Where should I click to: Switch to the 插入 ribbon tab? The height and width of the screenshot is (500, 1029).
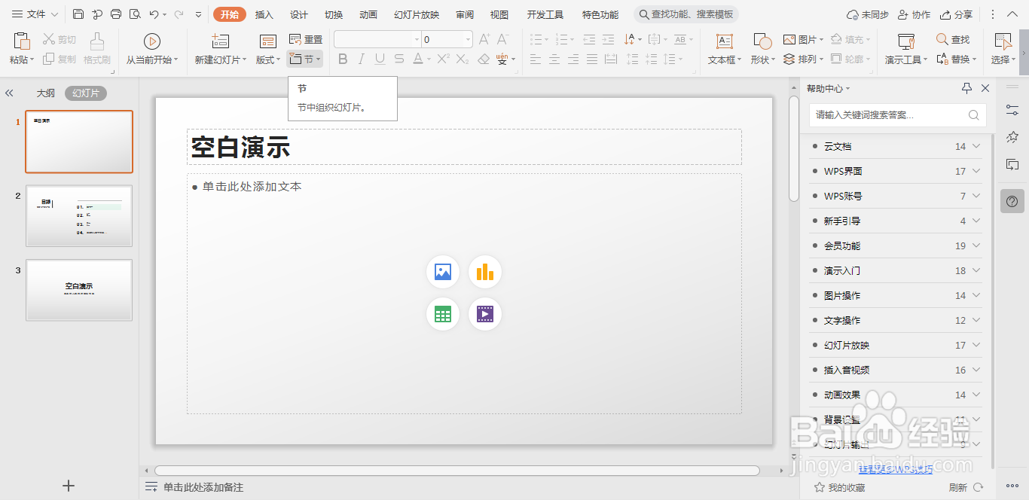tap(264, 14)
